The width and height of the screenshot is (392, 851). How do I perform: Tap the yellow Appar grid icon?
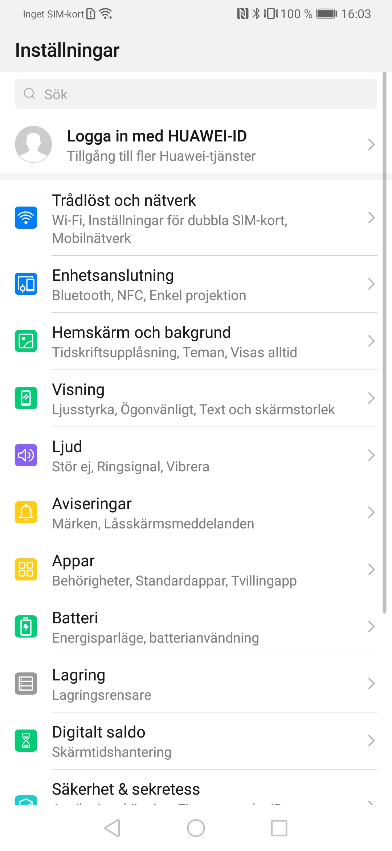pos(26,569)
